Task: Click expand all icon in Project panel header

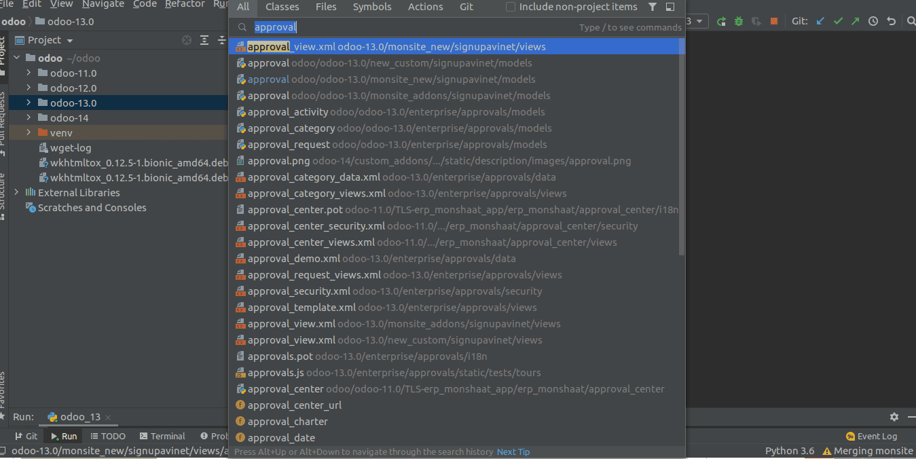Action: (204, 40)
